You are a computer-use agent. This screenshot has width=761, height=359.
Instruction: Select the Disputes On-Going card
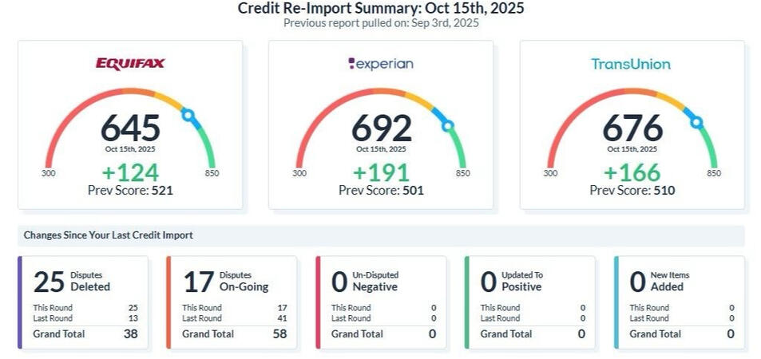232,302
